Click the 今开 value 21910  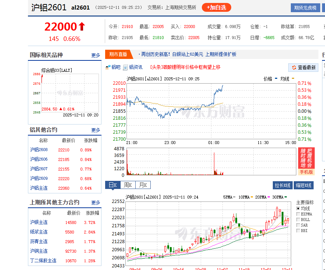point(127,27)
